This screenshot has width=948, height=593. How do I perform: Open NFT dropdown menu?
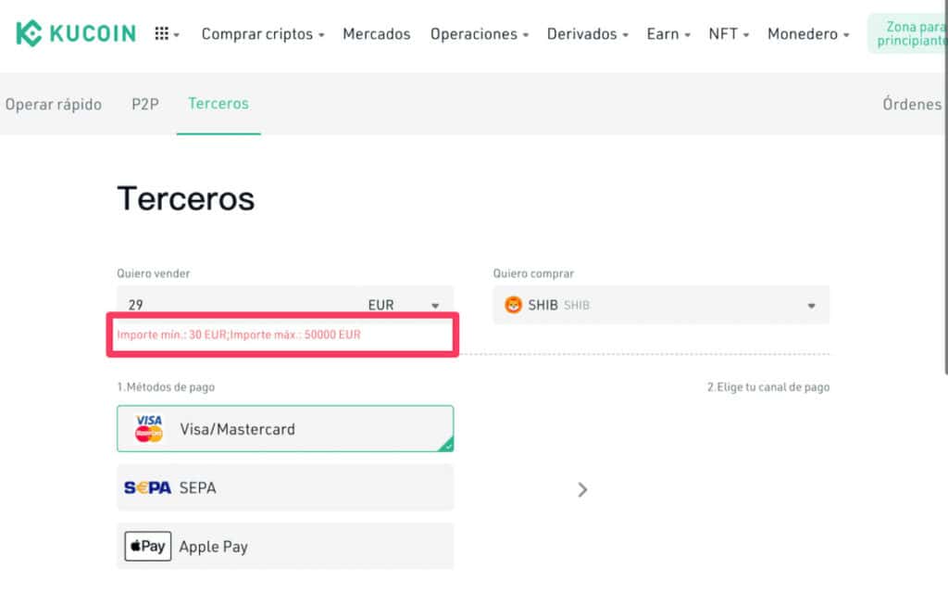[x=730, y=34]
